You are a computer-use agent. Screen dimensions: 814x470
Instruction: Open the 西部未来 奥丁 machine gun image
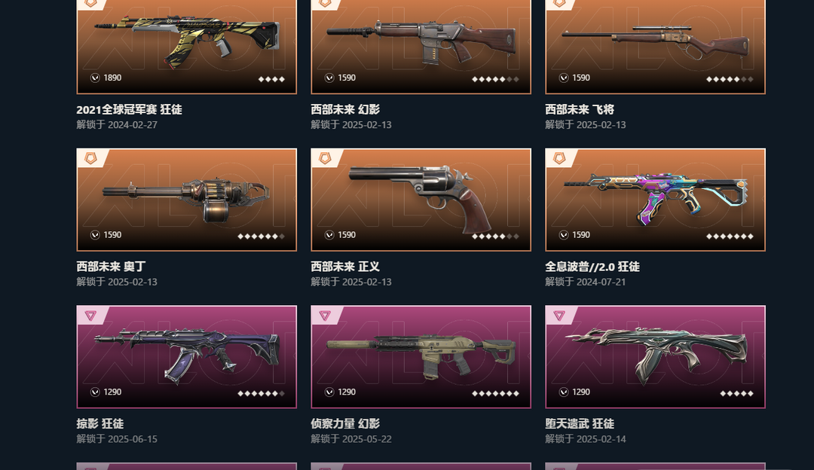pos(187,200)
